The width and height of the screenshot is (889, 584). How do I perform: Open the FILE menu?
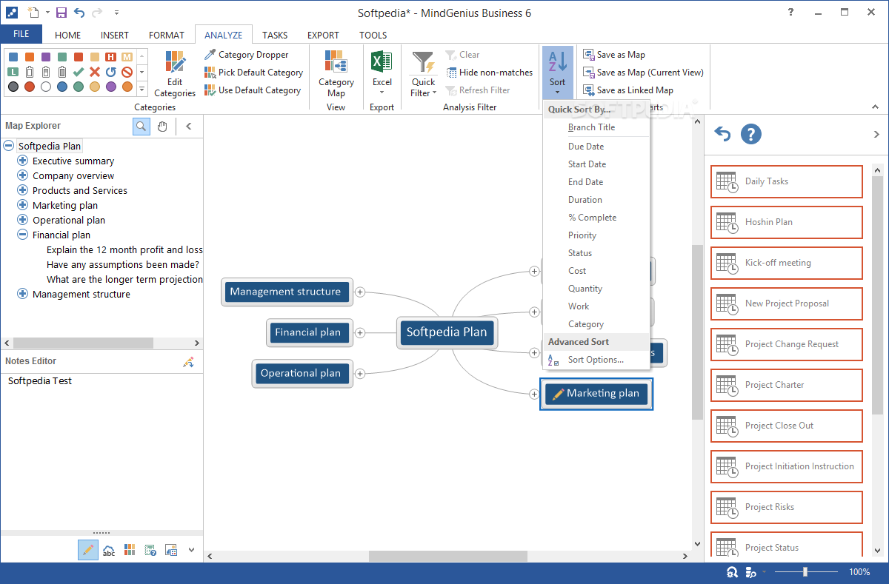21,34
